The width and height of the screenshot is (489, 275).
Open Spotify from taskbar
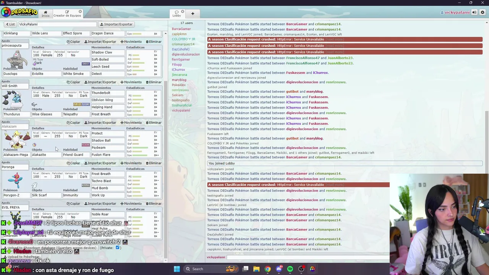click(x=290, y=269)
